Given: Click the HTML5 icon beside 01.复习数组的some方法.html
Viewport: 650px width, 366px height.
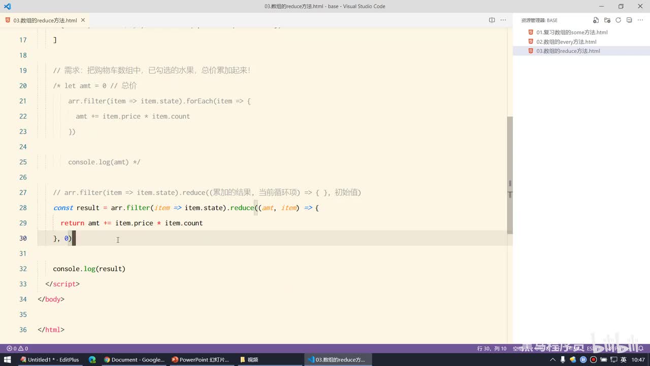Looking at the screenshot, I should pos(531,32).
